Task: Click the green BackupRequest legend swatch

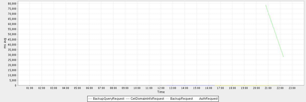Action: [x=167, y=98]
